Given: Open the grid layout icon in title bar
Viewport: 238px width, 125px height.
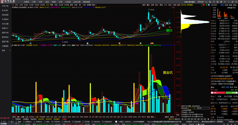Looking at the screenshot, I should click(210, 2).
